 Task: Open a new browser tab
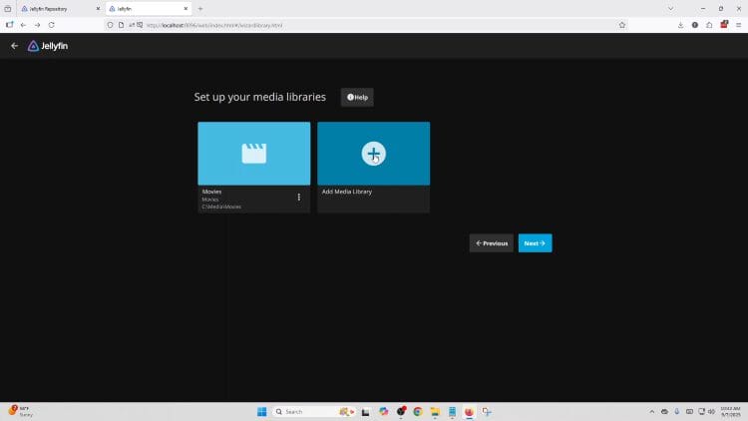tap(199, 8)
